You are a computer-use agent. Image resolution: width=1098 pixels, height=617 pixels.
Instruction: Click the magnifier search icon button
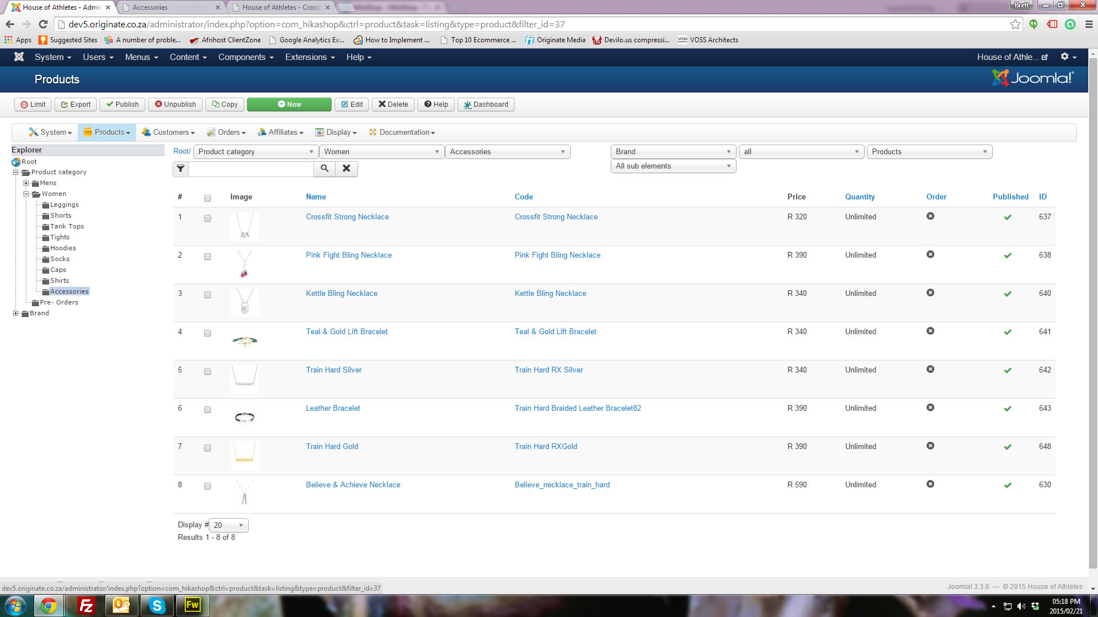(x=324, y=169)
